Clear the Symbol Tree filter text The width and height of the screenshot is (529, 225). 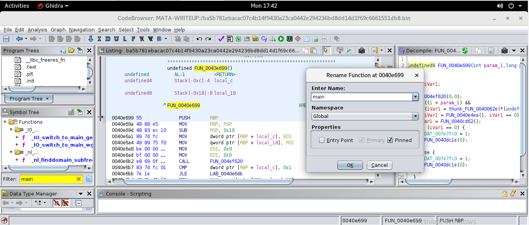tap(79, 179)
